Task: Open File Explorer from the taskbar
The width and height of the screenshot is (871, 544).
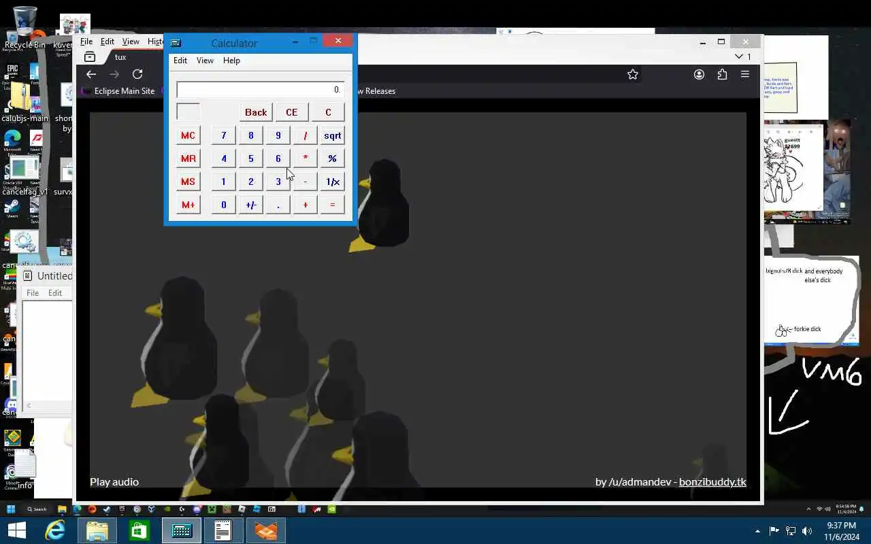Action: [97, 530]
